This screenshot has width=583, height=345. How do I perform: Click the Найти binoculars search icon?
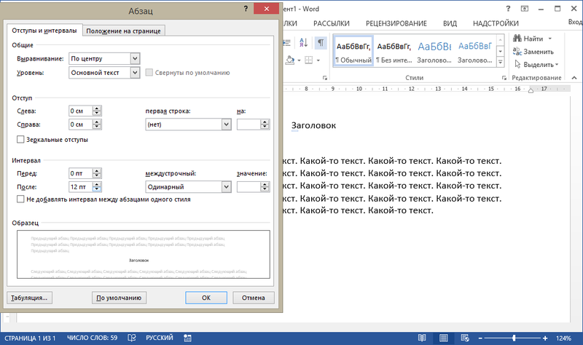(x=517, y=38)
